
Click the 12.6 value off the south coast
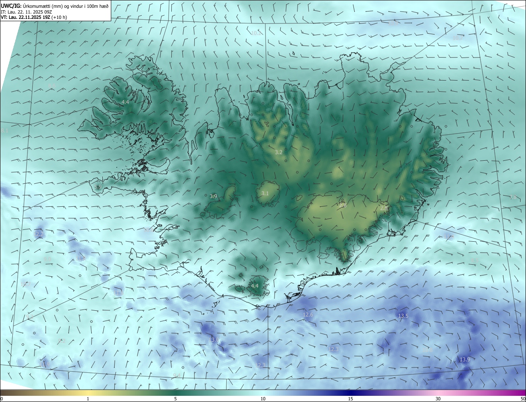308,315
